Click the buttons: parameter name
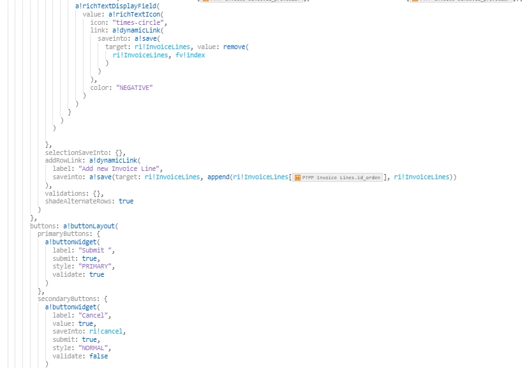Image resolution: width=522 pixels, height=368 pixels. 43,226
